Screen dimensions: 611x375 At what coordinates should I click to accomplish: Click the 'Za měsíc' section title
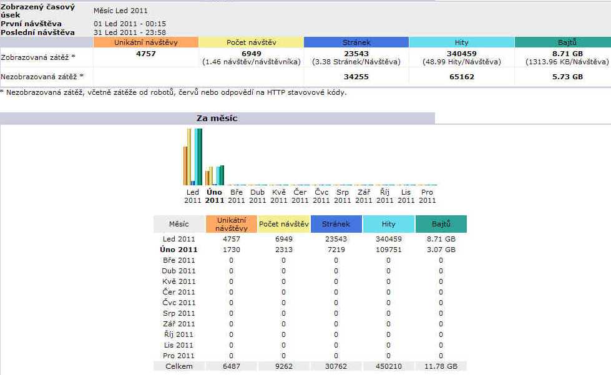click(x=217, y=119)
